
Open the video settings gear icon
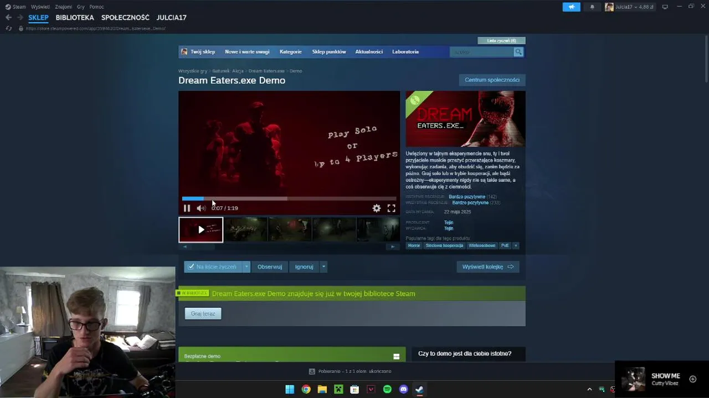click(377, 208)
